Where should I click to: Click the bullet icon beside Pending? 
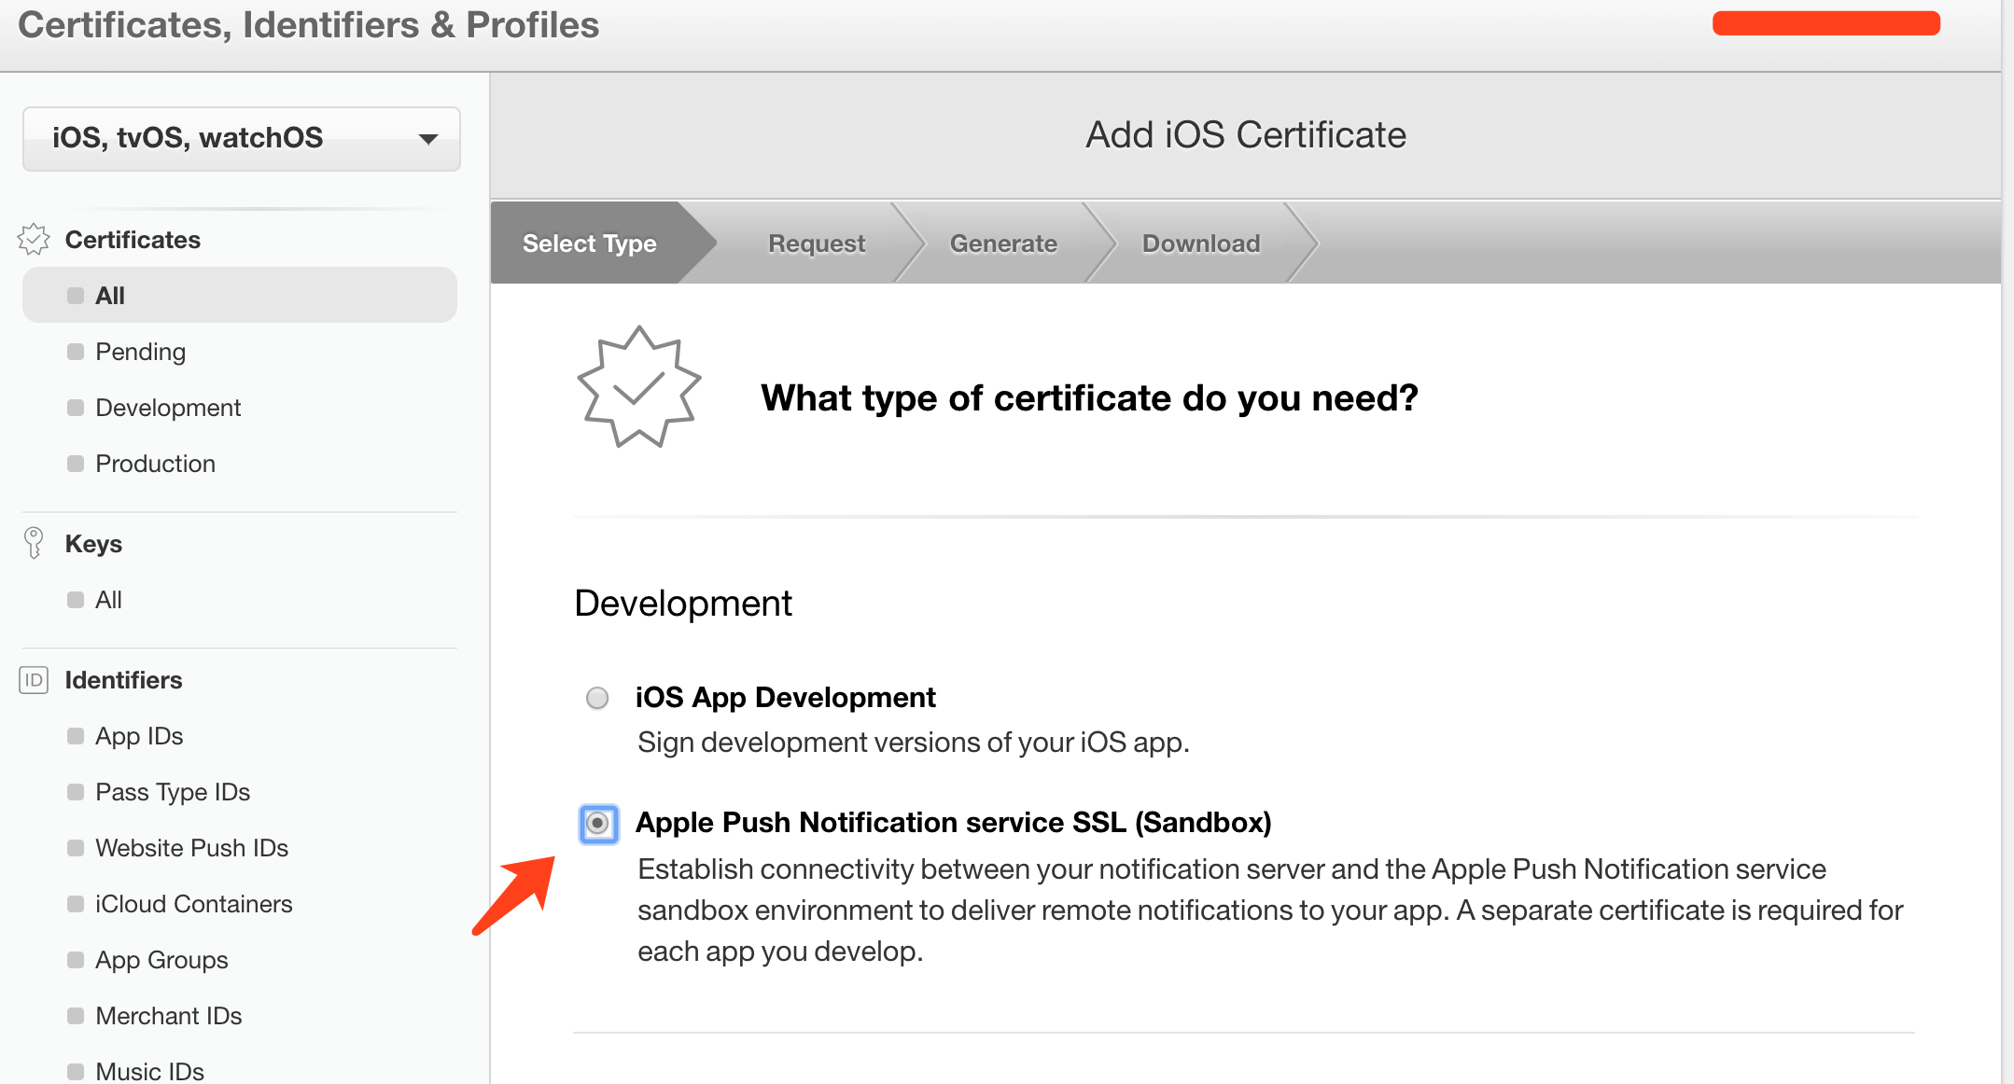coord(76,352)
